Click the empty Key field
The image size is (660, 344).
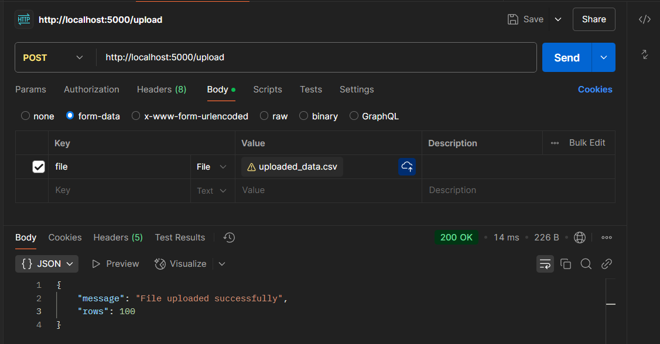coord(119,191)
